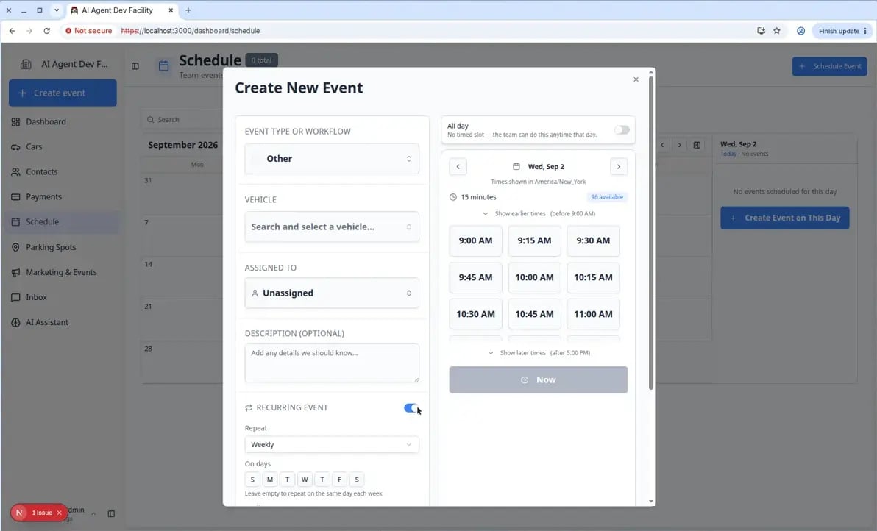
Task: Open Marketing & Events section
Action: tap(62, 272)
